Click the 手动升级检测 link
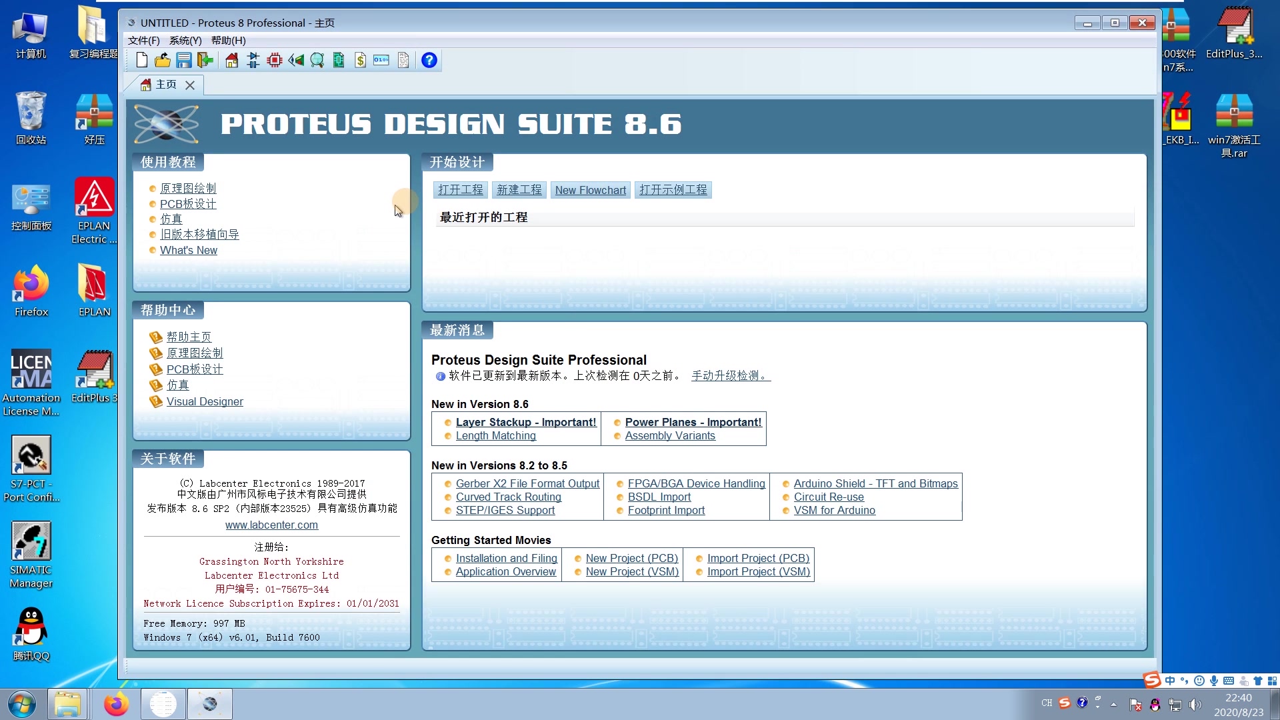Screen dimensions: 1280x720 pos(731,376)
